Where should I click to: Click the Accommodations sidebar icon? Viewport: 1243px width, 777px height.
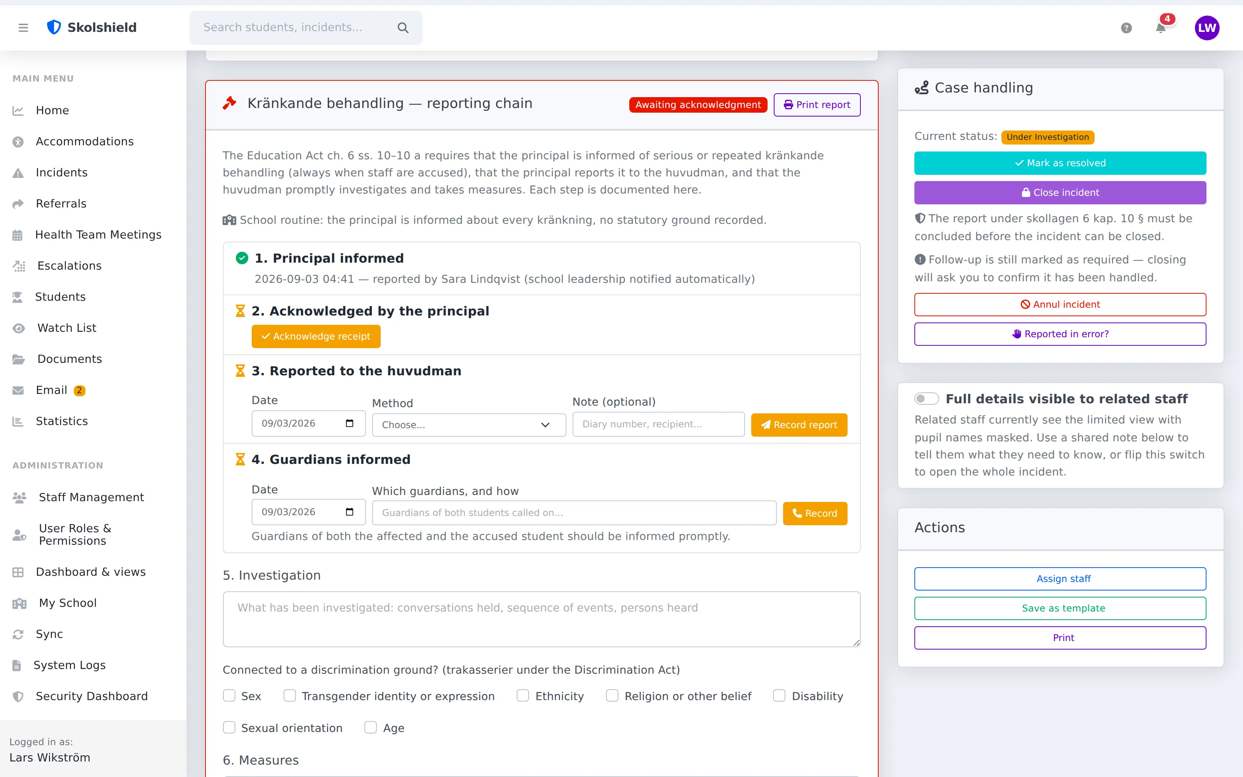pos(18,142)
